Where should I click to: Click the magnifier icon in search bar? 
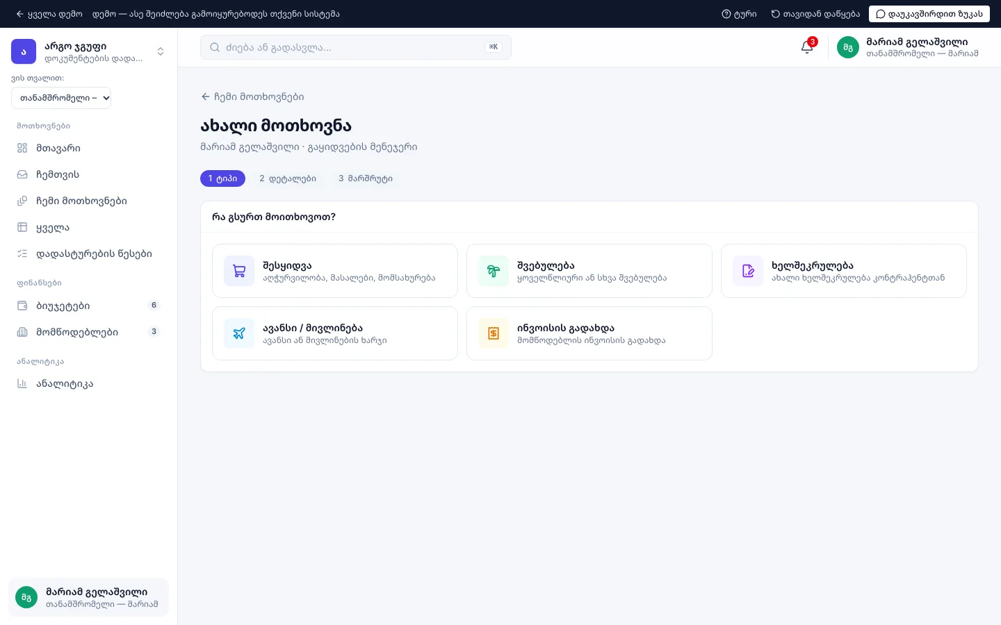pos(215,47)
